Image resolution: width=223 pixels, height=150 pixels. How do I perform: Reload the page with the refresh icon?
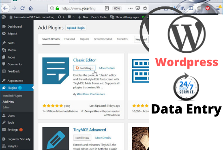click(x=22, y=8)
